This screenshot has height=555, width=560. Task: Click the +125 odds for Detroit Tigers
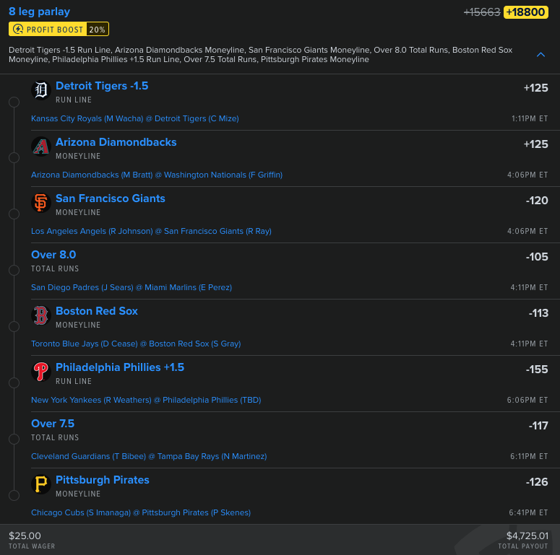[x=535, y=88]
